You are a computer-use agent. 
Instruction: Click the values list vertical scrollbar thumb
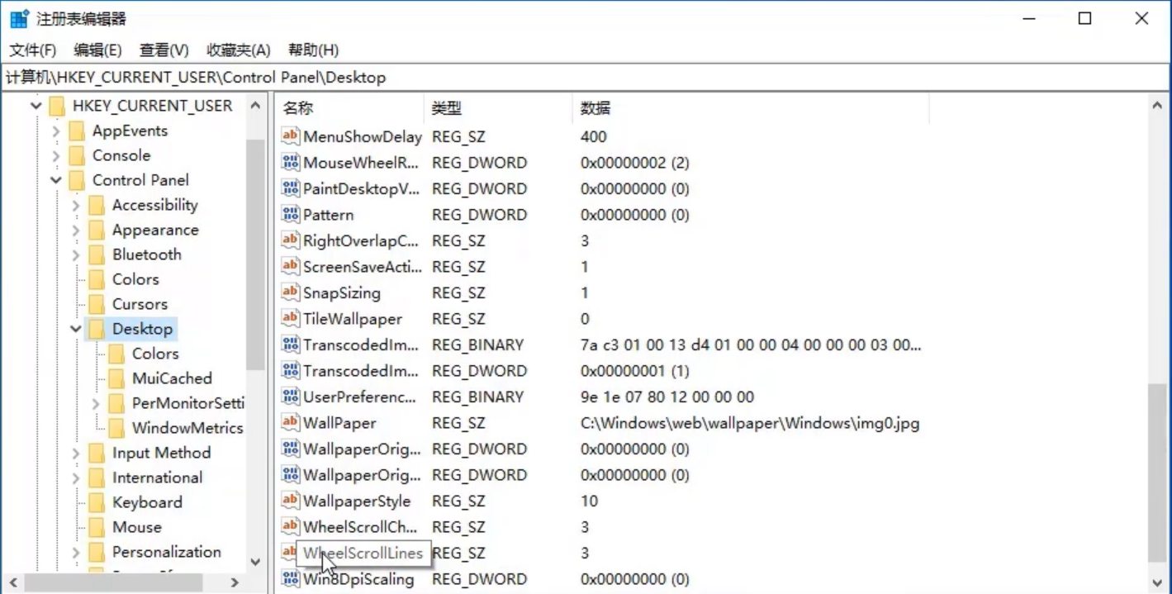[x=1157, y=471]
